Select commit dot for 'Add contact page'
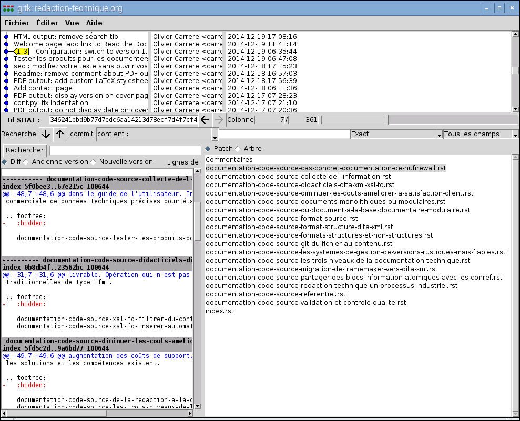This screenshot has width=520, height=421. (x=6, y=88)
